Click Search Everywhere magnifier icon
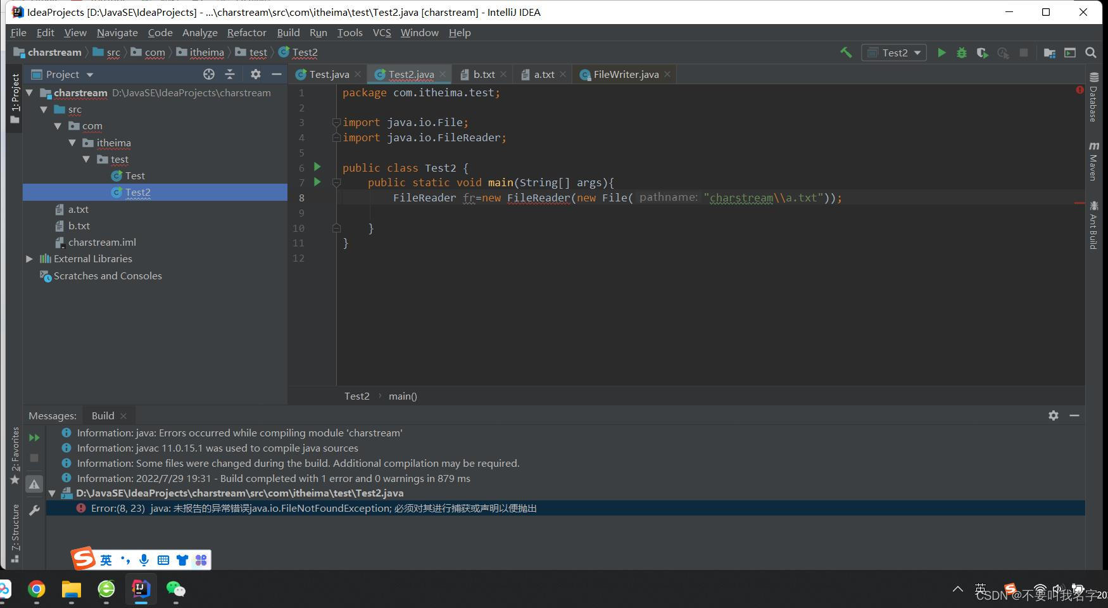 point(1091,53)
